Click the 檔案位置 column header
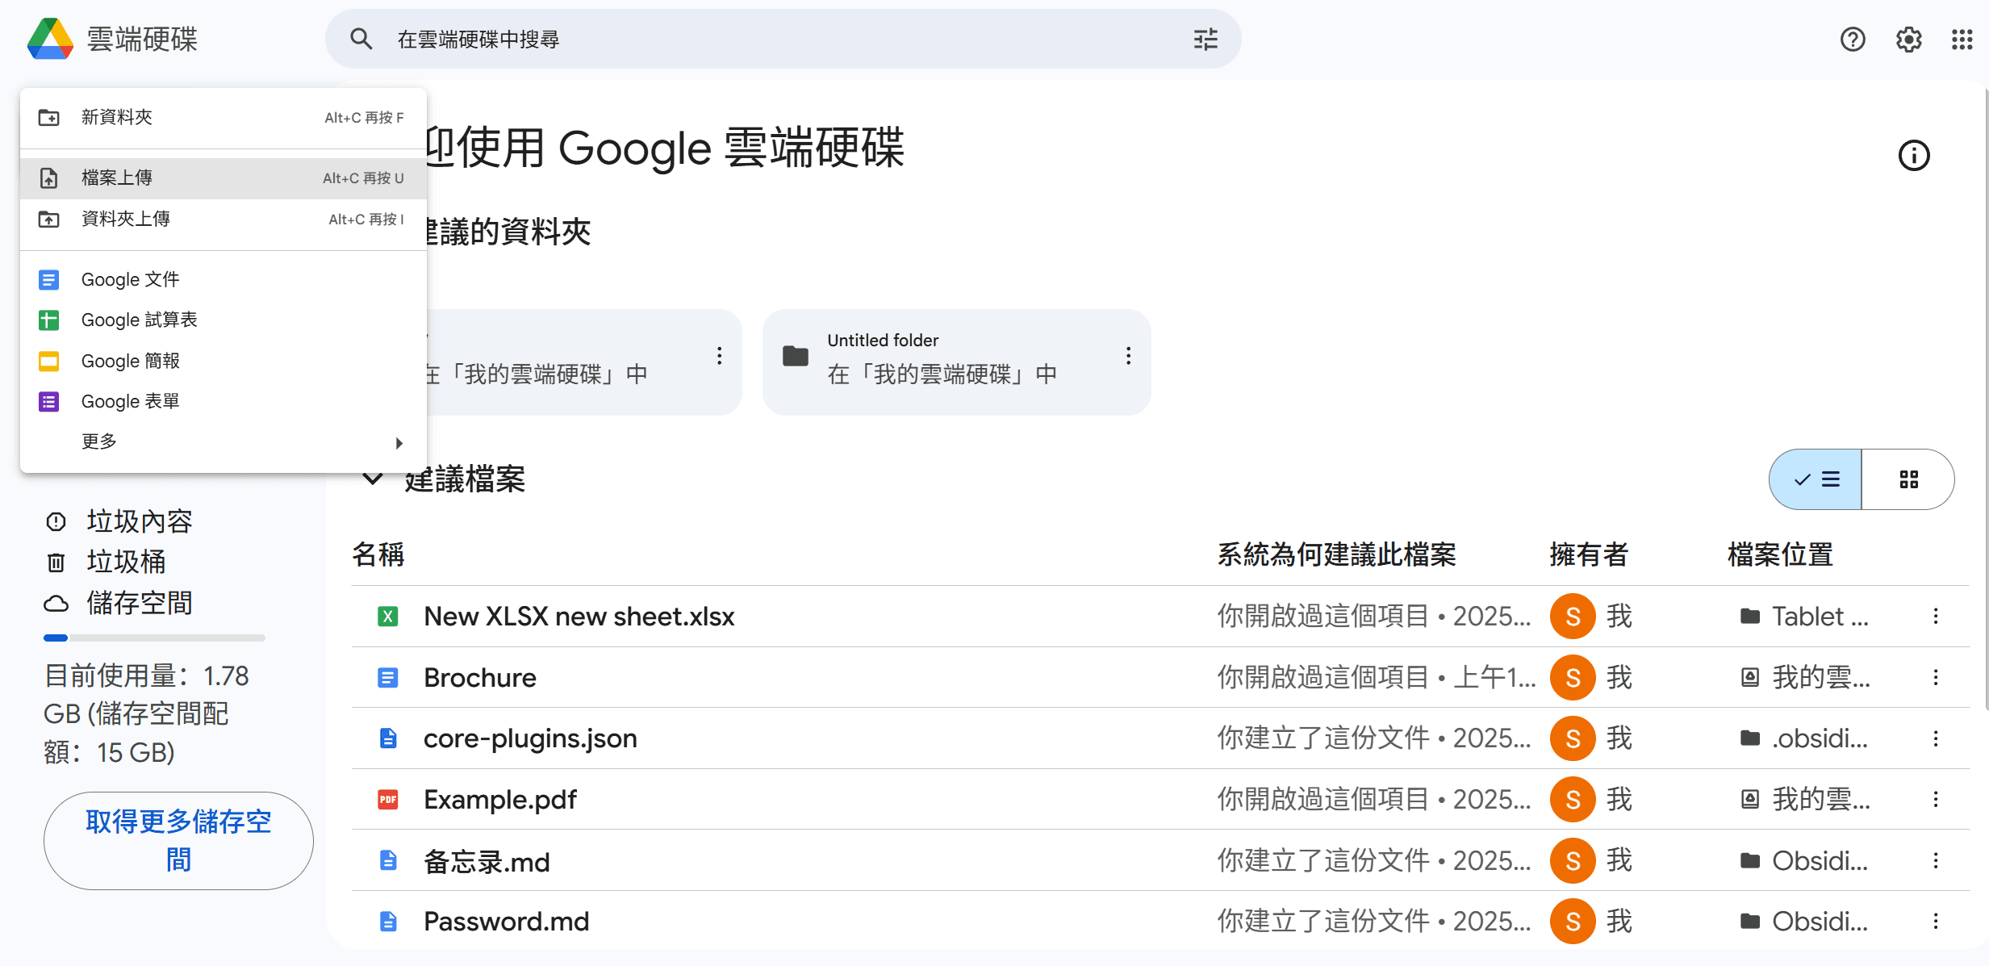This screenshot has width=1989, height=966. (1780, 555)
